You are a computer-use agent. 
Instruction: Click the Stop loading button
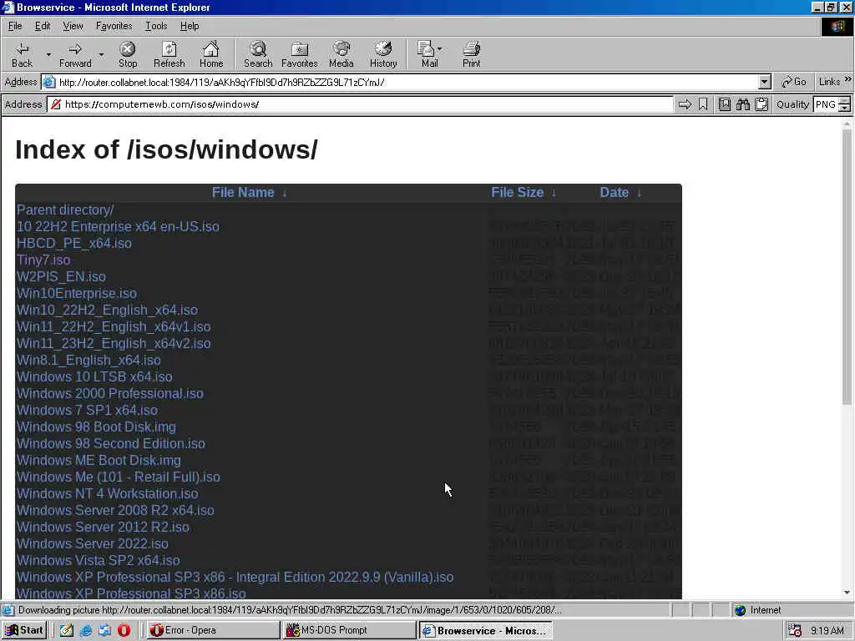[x=128, y=54]
